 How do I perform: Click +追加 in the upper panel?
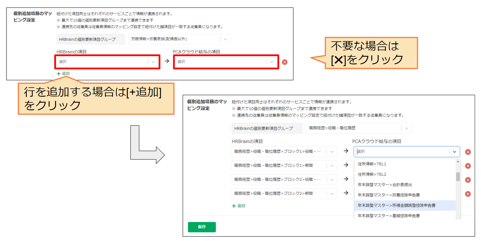(63, 73)
